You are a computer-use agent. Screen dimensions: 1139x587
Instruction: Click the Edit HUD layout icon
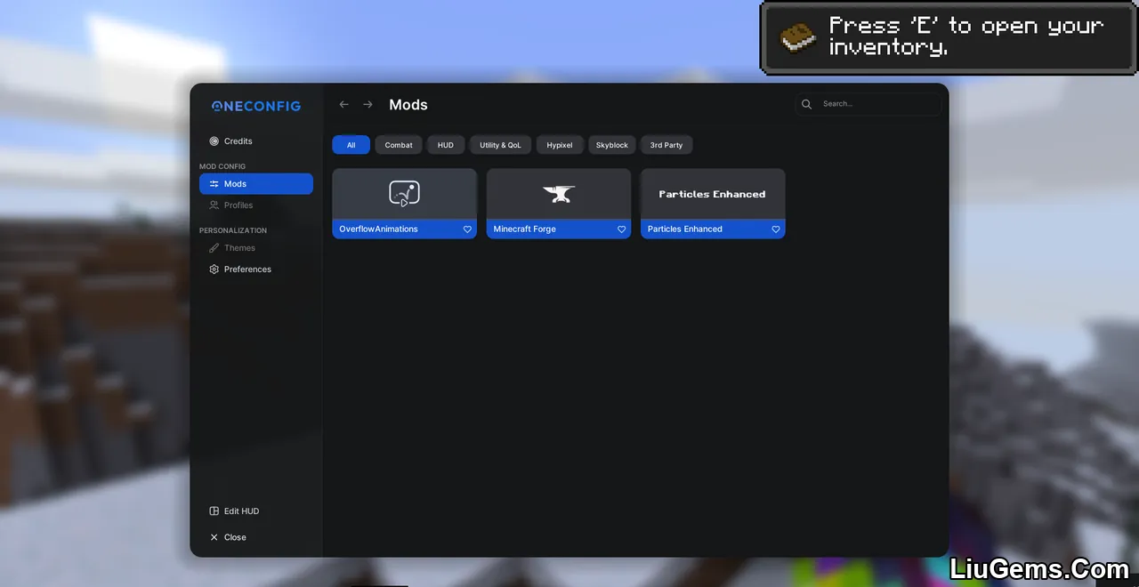coord(214,511)
